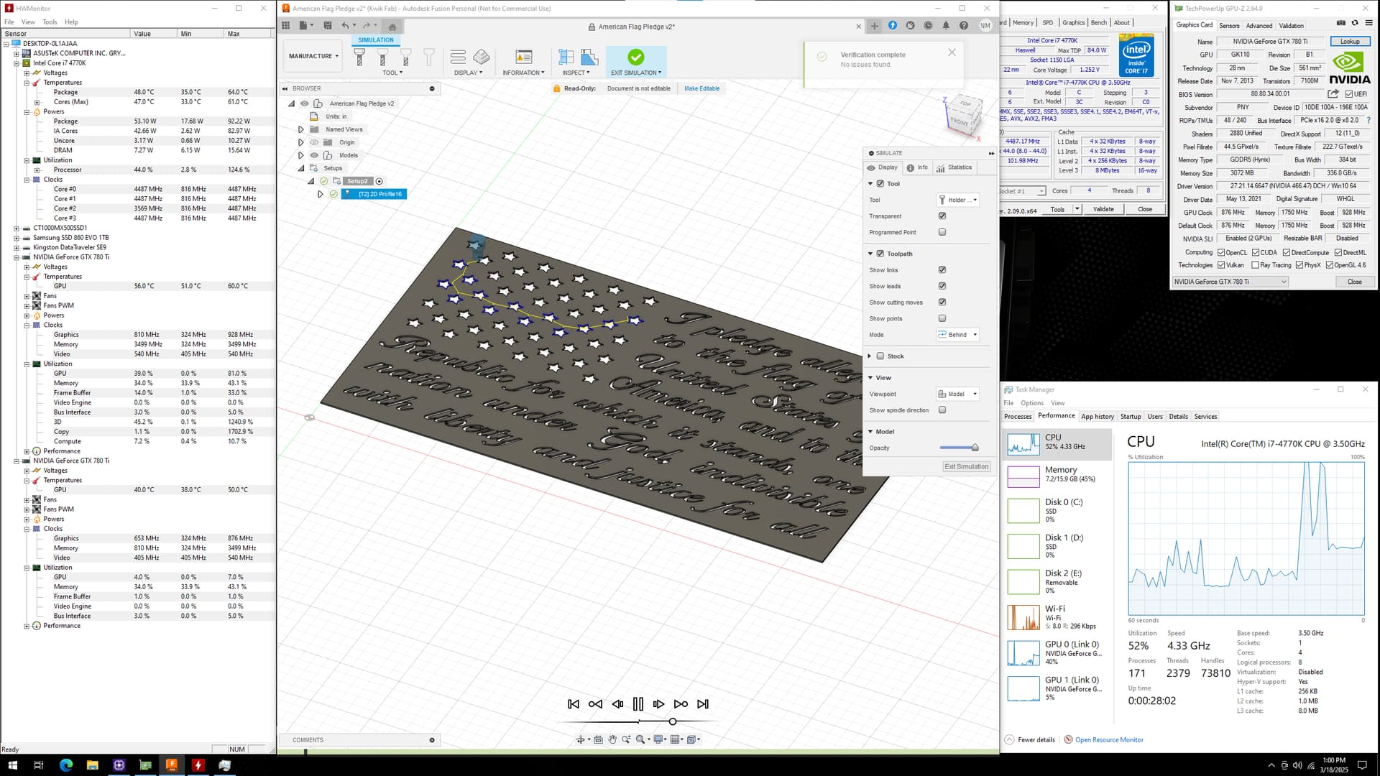Open the Fusion help question-mark icon
The image size is (1380, 776).
pyautogui.click(x=964, y=25)
